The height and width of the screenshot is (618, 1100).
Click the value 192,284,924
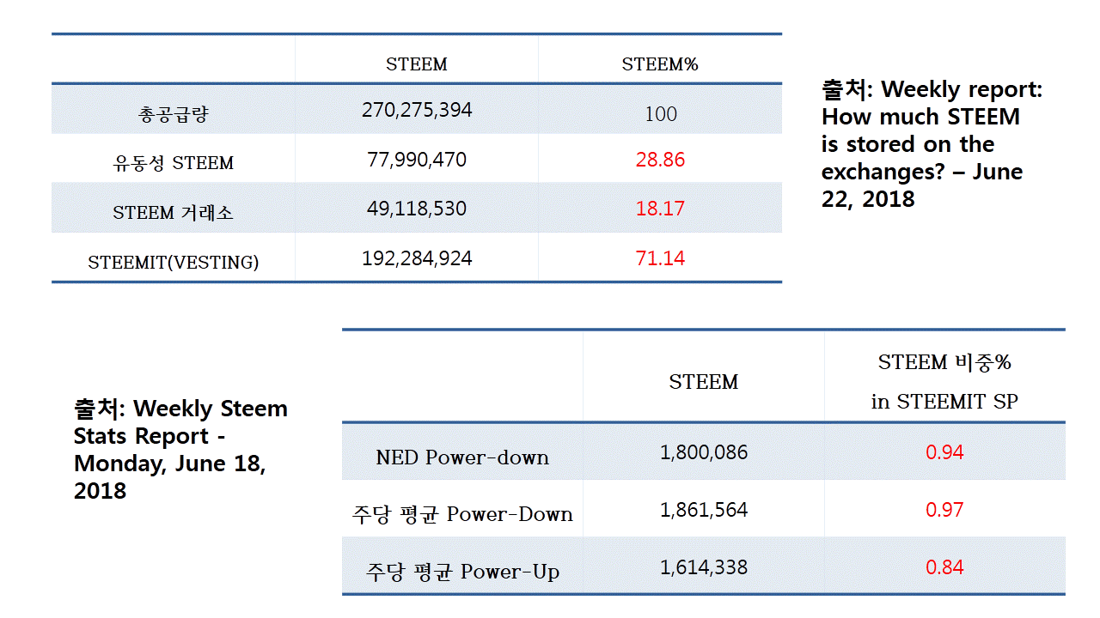tap(417, 258)
